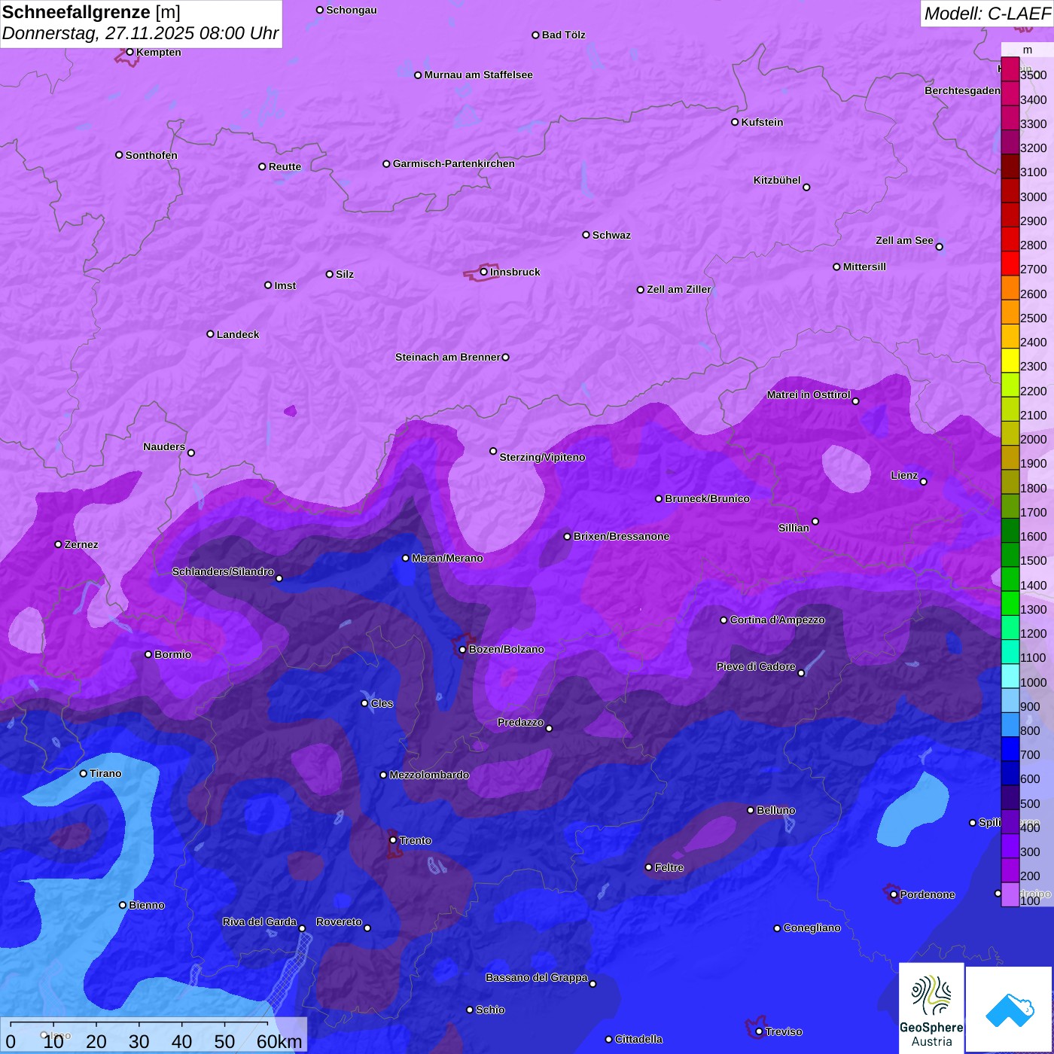Select the 2300 m yellow legend color
This screenshot has width=1054, height=1054.
click(x=1010, y=361)
